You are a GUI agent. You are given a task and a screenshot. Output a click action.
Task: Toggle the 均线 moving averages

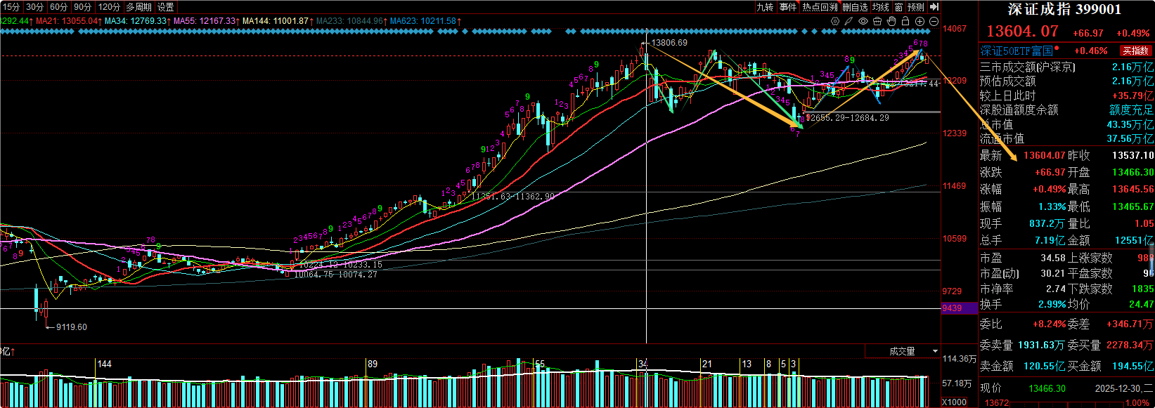tap(881, 6)
